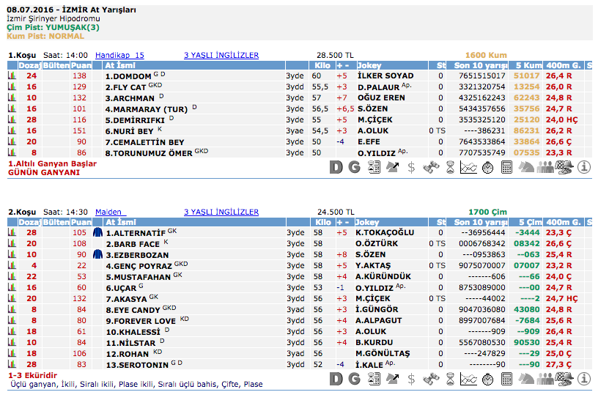Screen dimensions: 609x403
Task: Select jockey 'K.TOKAÇOĞLU'
Action: pos(385,232)
